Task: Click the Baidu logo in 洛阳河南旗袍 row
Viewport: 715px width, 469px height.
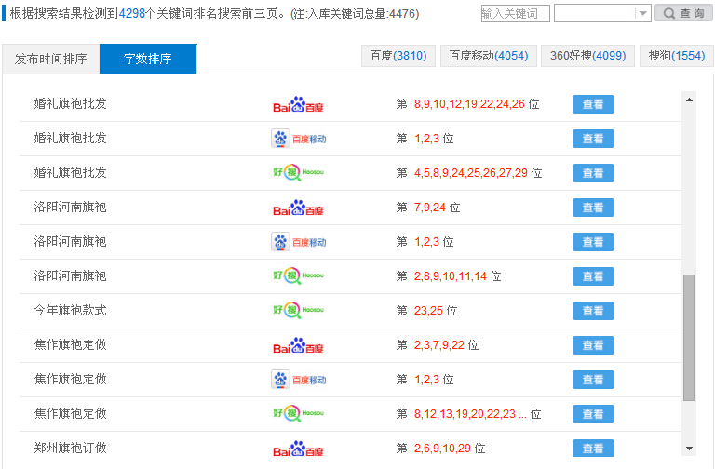Action: click(298, 208)
